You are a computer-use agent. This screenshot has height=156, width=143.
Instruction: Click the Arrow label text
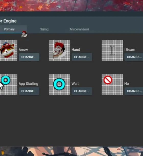(23, 50)
